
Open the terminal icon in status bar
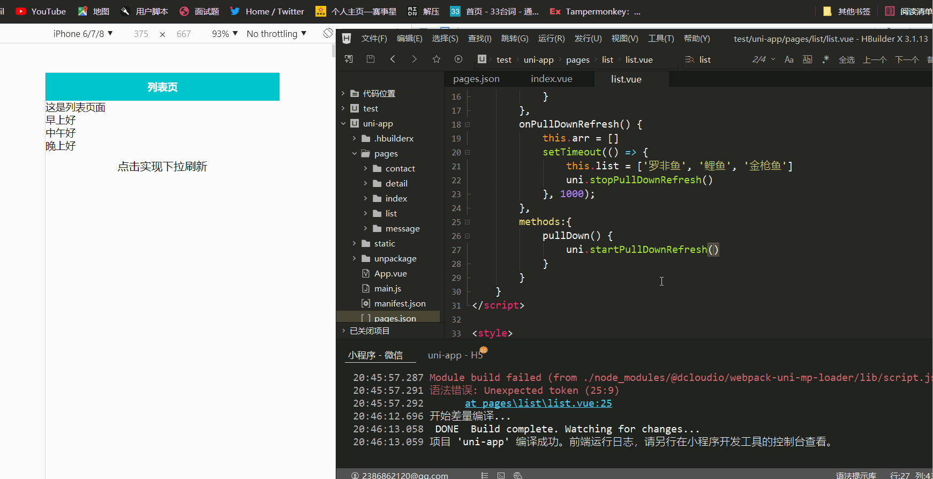pos(501,475)
